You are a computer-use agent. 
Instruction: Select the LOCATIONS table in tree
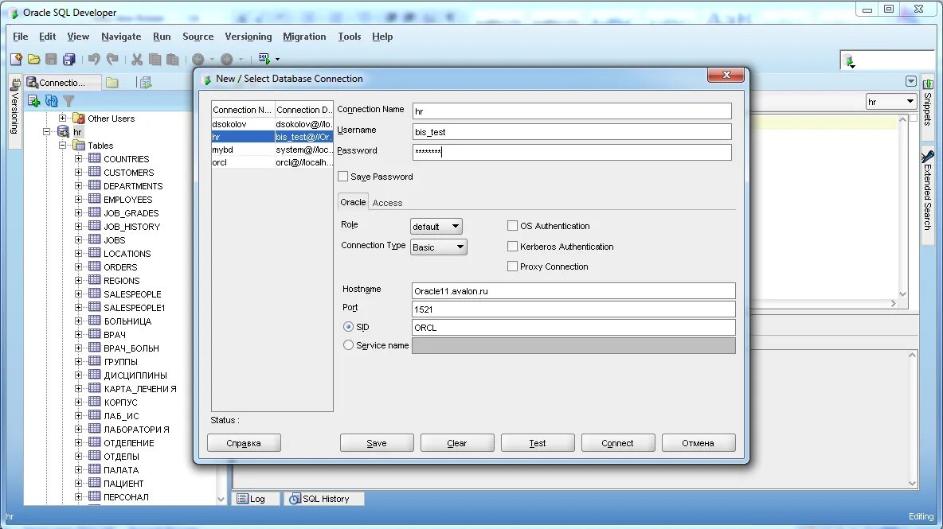(x=127, y=254)
